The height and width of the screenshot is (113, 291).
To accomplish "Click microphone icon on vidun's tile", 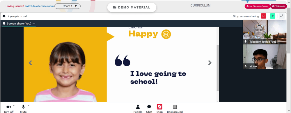I will click(246, 66).
